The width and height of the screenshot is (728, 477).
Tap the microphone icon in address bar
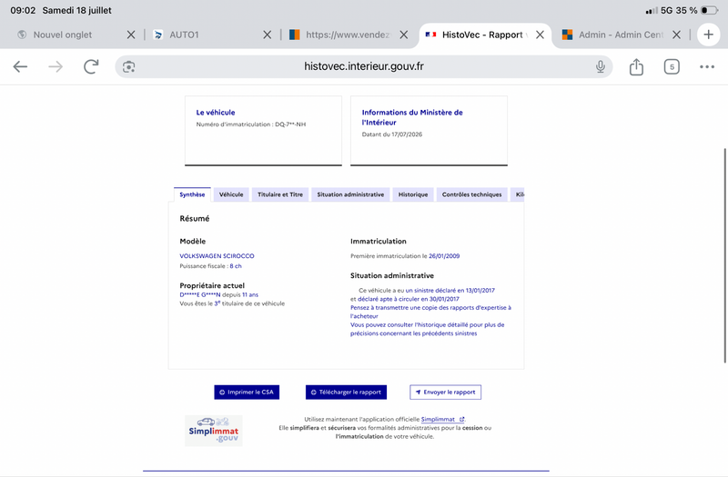coord(601,66)
